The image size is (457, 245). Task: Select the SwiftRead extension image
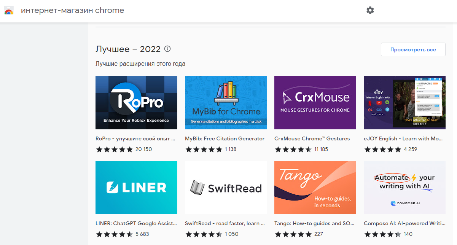[226, 188]
